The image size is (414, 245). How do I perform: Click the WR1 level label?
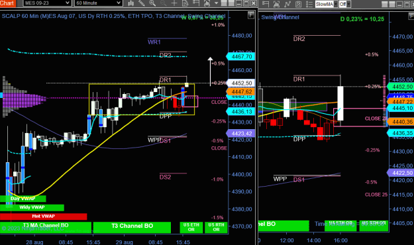point(154,42)
